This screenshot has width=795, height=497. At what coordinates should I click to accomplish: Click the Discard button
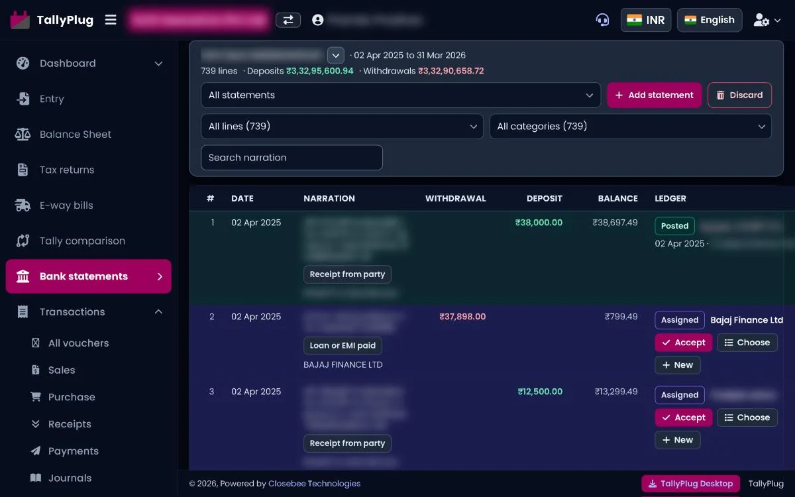click(740, 95)
